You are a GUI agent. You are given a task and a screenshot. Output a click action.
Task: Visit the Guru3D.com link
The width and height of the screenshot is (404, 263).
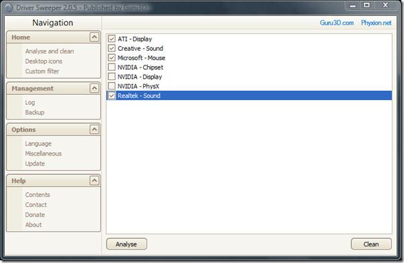click(x=336, y=23)
